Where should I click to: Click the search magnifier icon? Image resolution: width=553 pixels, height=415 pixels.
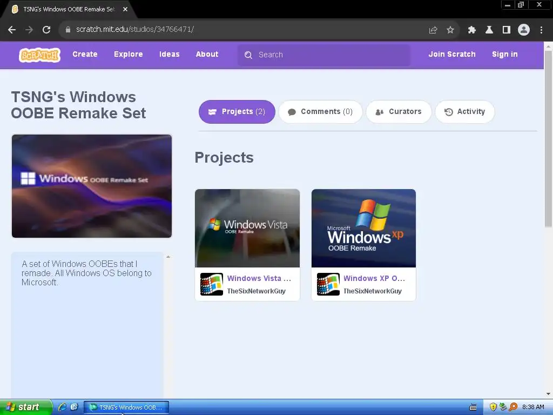click(248, 55)
